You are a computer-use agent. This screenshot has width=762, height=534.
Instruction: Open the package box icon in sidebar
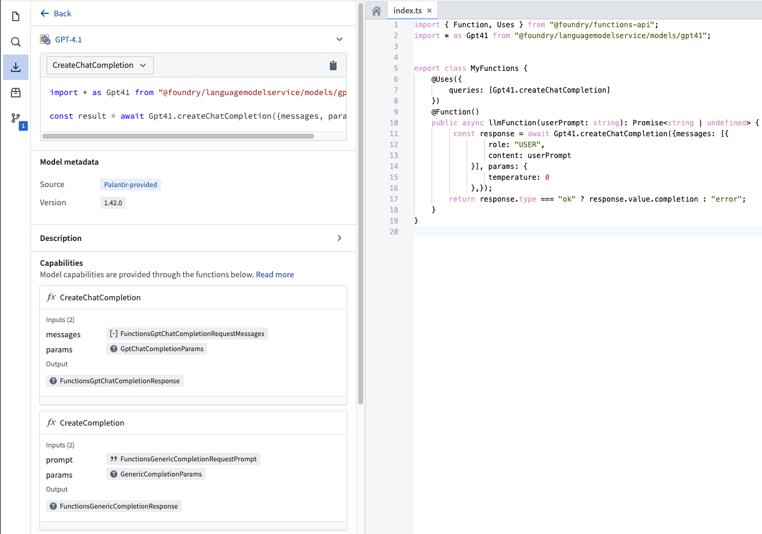click(x=16, y=93)
